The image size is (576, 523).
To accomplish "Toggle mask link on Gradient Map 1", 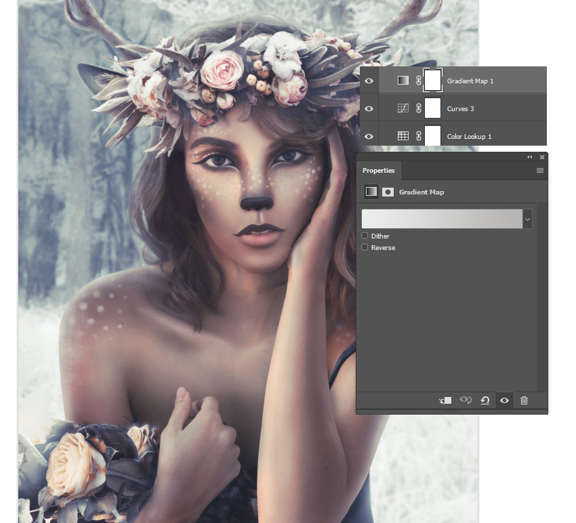I will pos(418,81).
